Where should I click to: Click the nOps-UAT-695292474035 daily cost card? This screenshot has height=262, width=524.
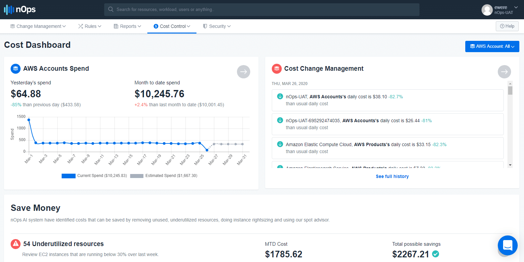388,124
